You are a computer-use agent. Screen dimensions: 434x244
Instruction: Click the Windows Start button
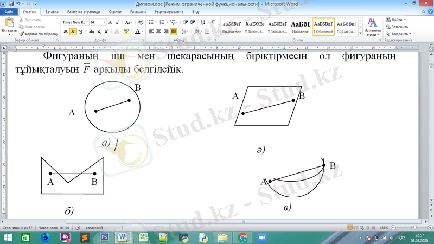click(x=8, y=237)
